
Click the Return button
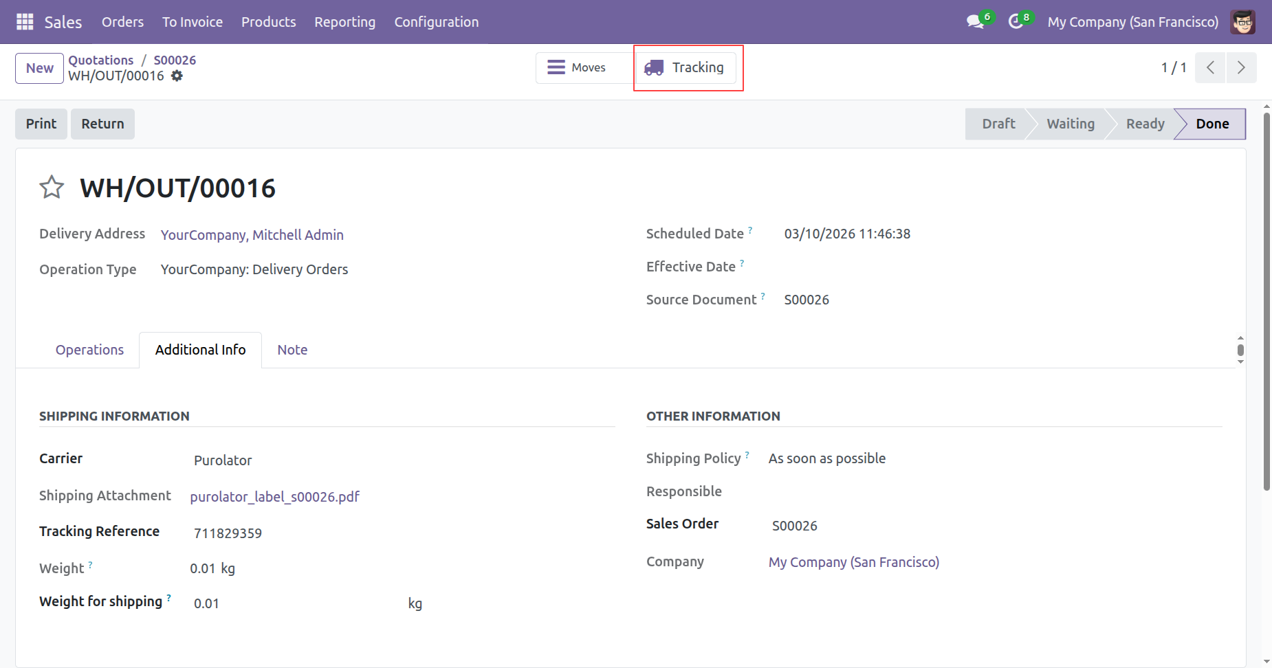102,124
